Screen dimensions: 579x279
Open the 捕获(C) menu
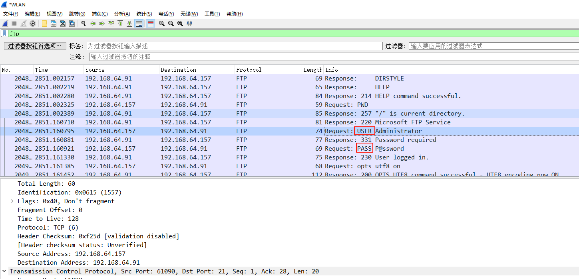pos(99,14)
